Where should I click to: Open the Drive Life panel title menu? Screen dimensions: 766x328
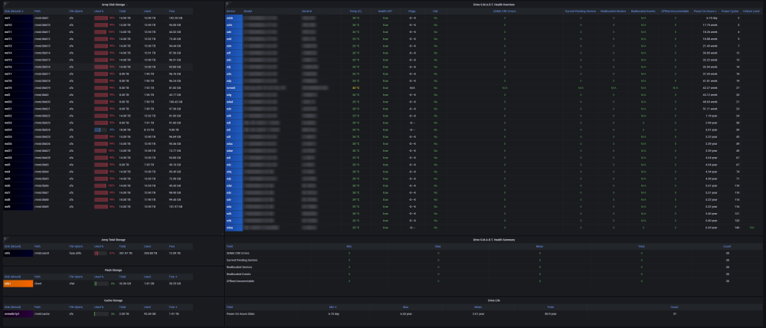[494, 300]
